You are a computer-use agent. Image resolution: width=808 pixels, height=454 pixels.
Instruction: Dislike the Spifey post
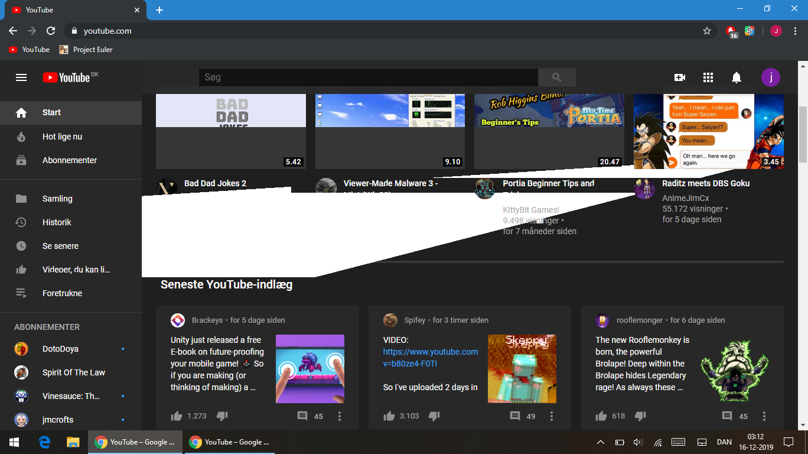point(434,416)
